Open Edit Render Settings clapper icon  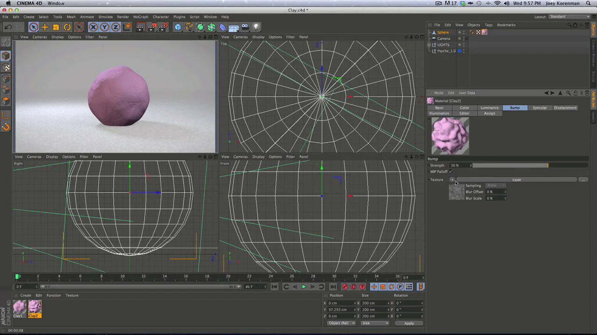point(163,27)
